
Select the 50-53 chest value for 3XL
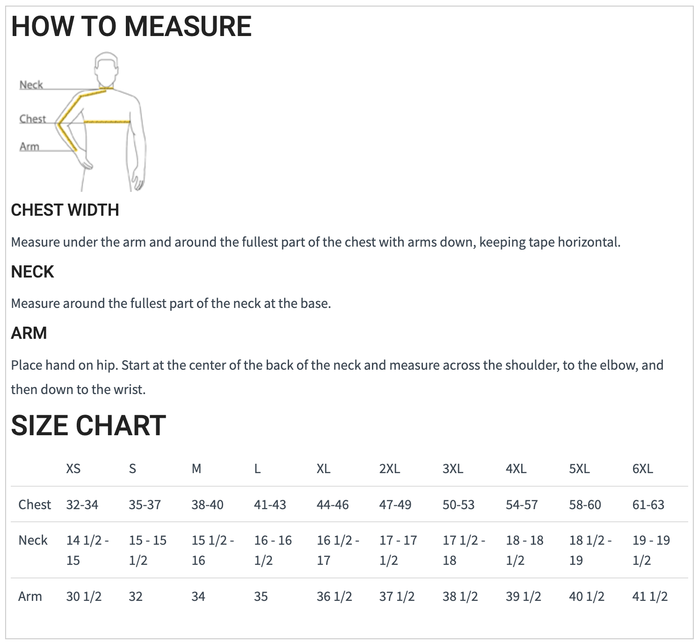point(458,504)
